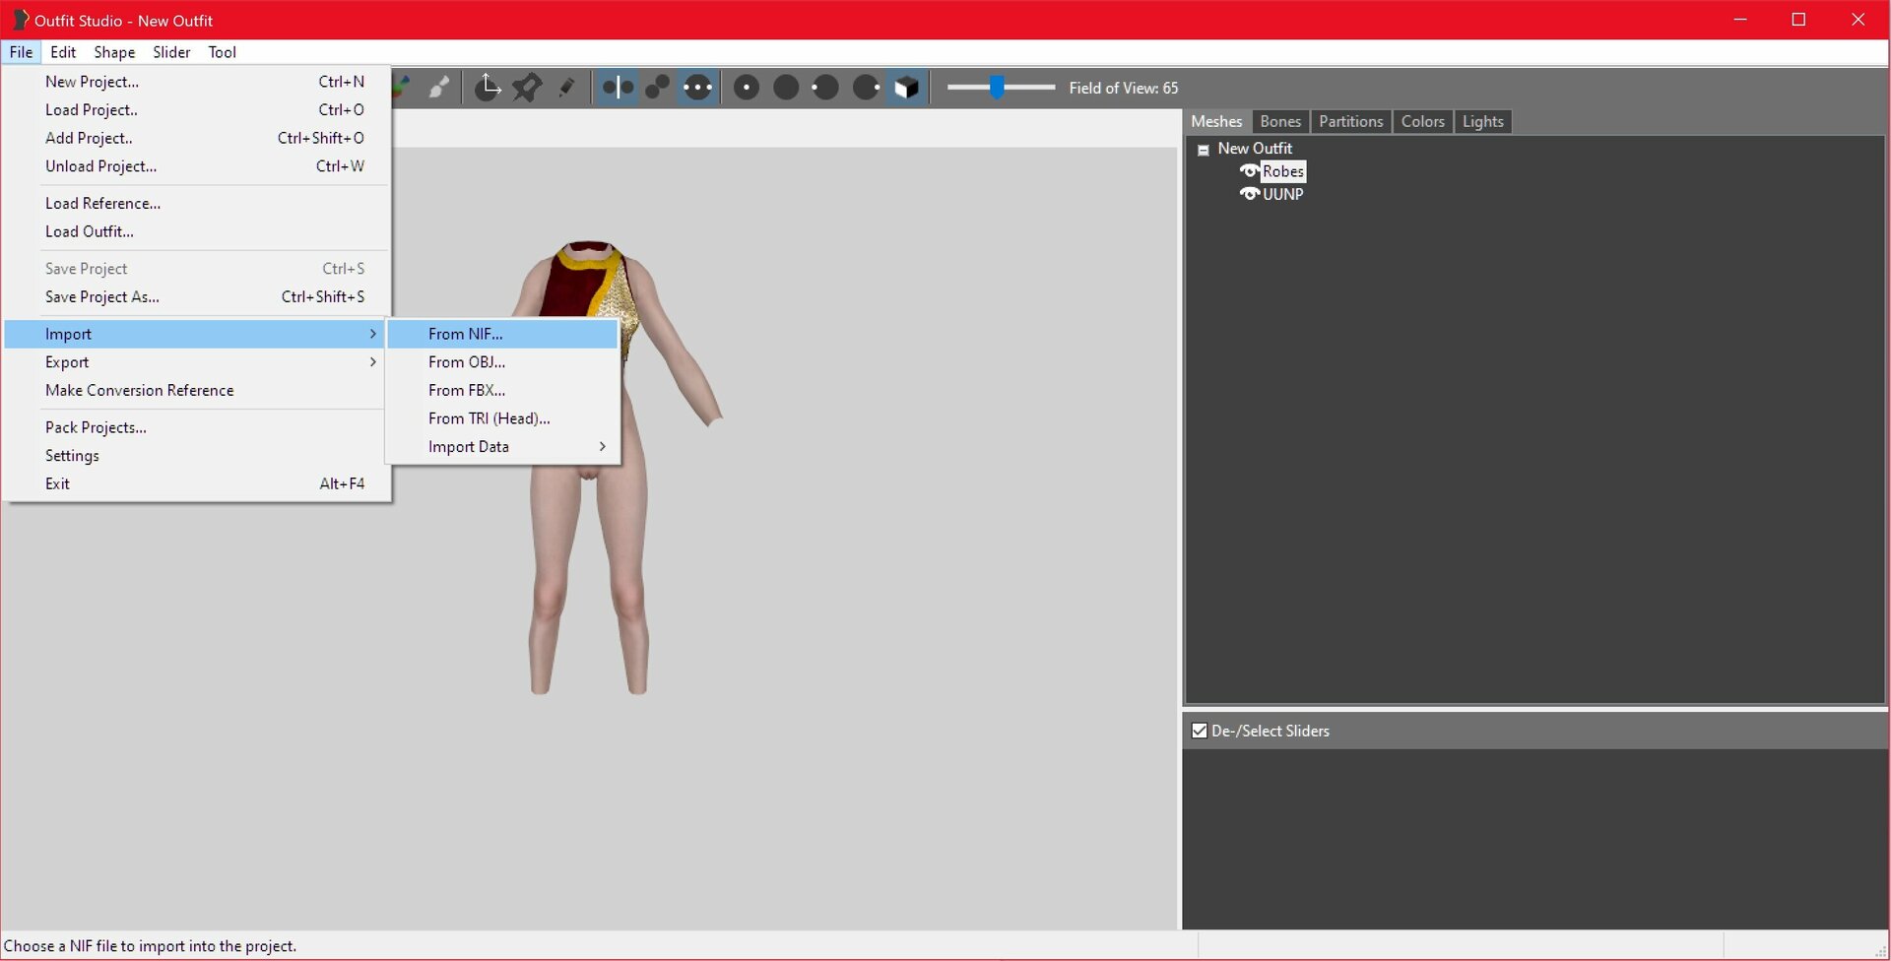Choose From FBX import option

tap(502, 390)
